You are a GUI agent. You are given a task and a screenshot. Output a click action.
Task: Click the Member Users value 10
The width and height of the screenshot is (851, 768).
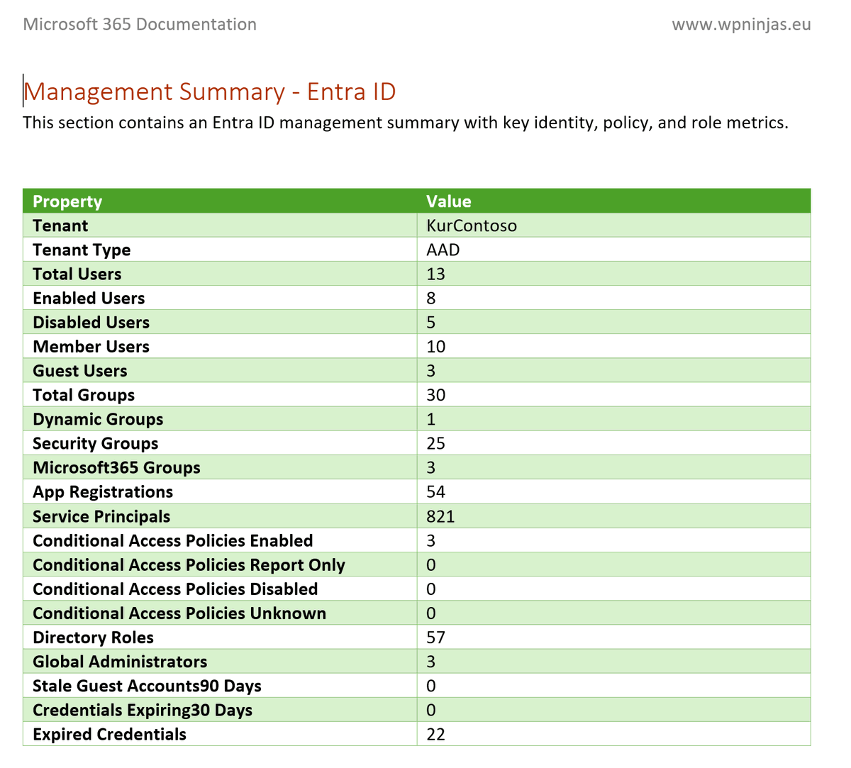[435, 346]
